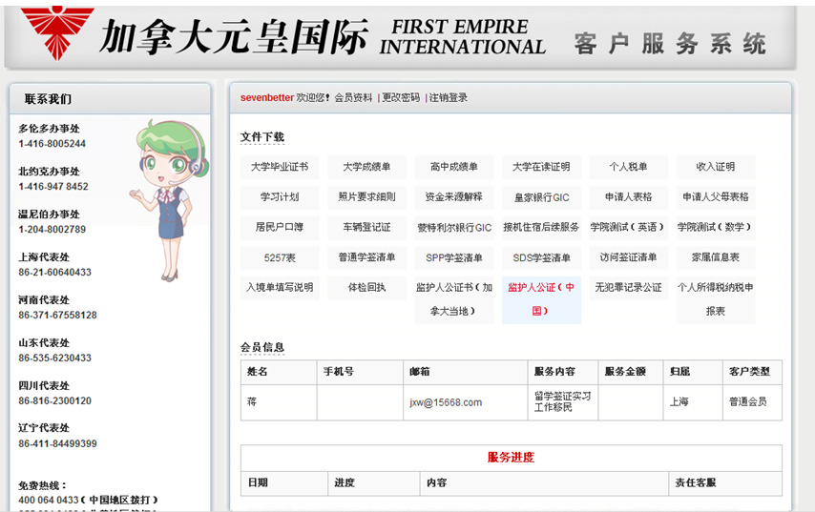Download the 大学毕业证书 file
This screenshot has height=512, width=815.
(280, 167)
